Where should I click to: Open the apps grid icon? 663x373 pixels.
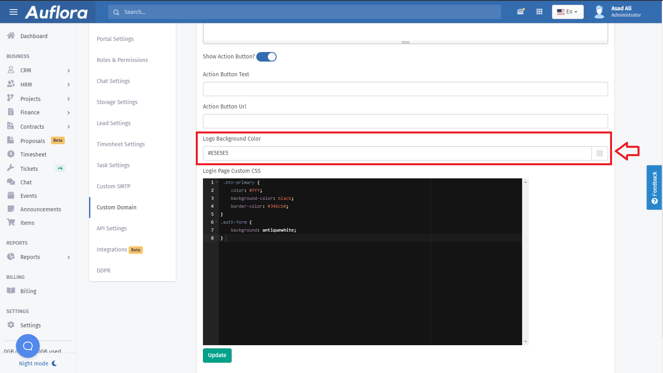click(x=539, y=12)
